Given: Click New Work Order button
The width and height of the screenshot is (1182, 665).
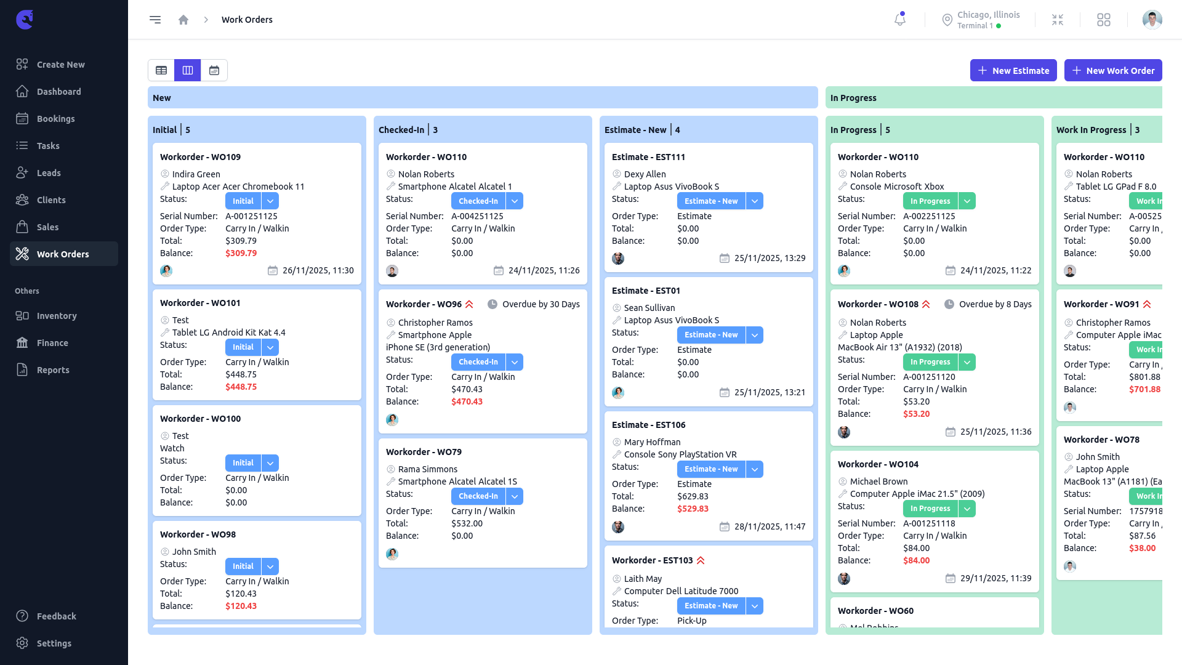Looking at the screenshot, I should (1113, 70).
